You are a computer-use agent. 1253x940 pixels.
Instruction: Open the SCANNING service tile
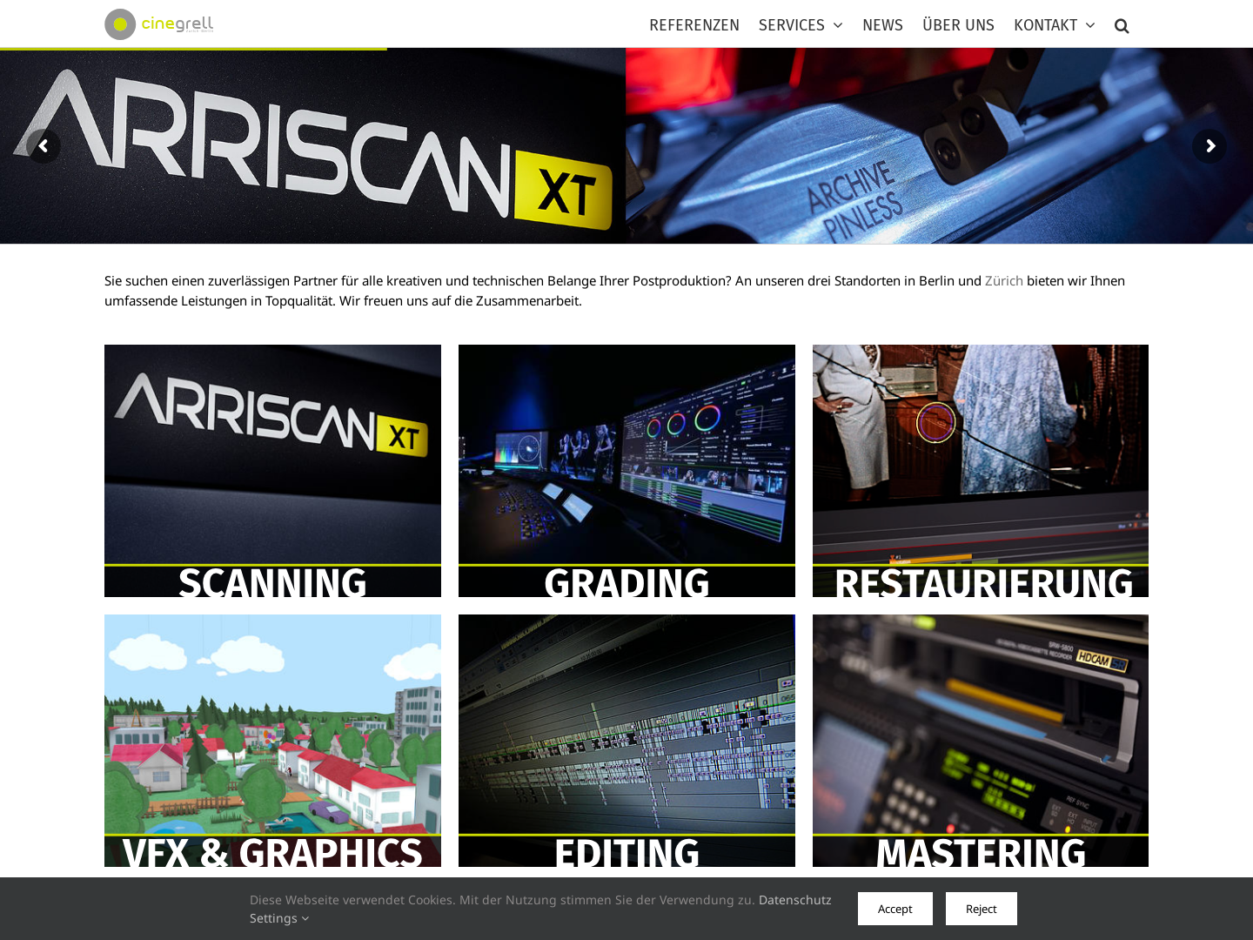click(x=272, y=471)
